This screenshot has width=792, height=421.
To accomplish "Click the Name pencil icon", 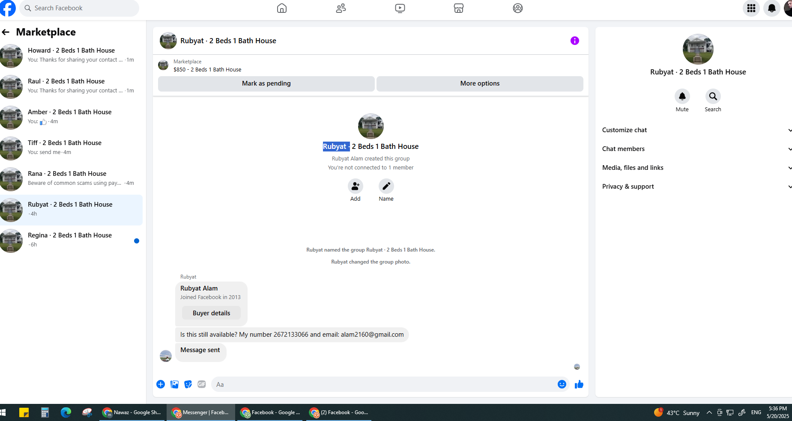I will click(386, 186).
